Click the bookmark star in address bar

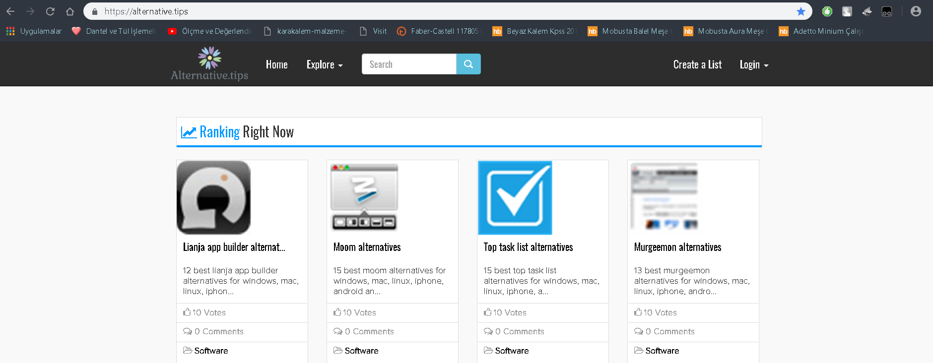800,11
